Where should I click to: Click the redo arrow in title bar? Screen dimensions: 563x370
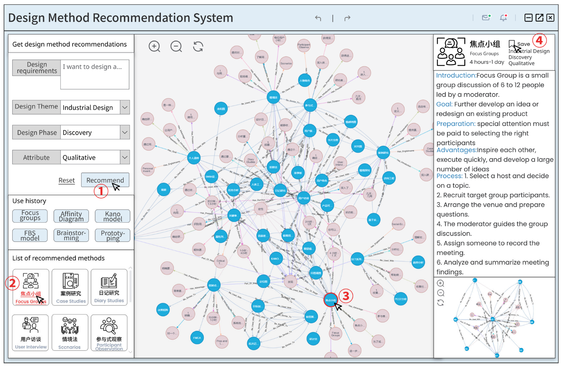click(x=347, y=18)
